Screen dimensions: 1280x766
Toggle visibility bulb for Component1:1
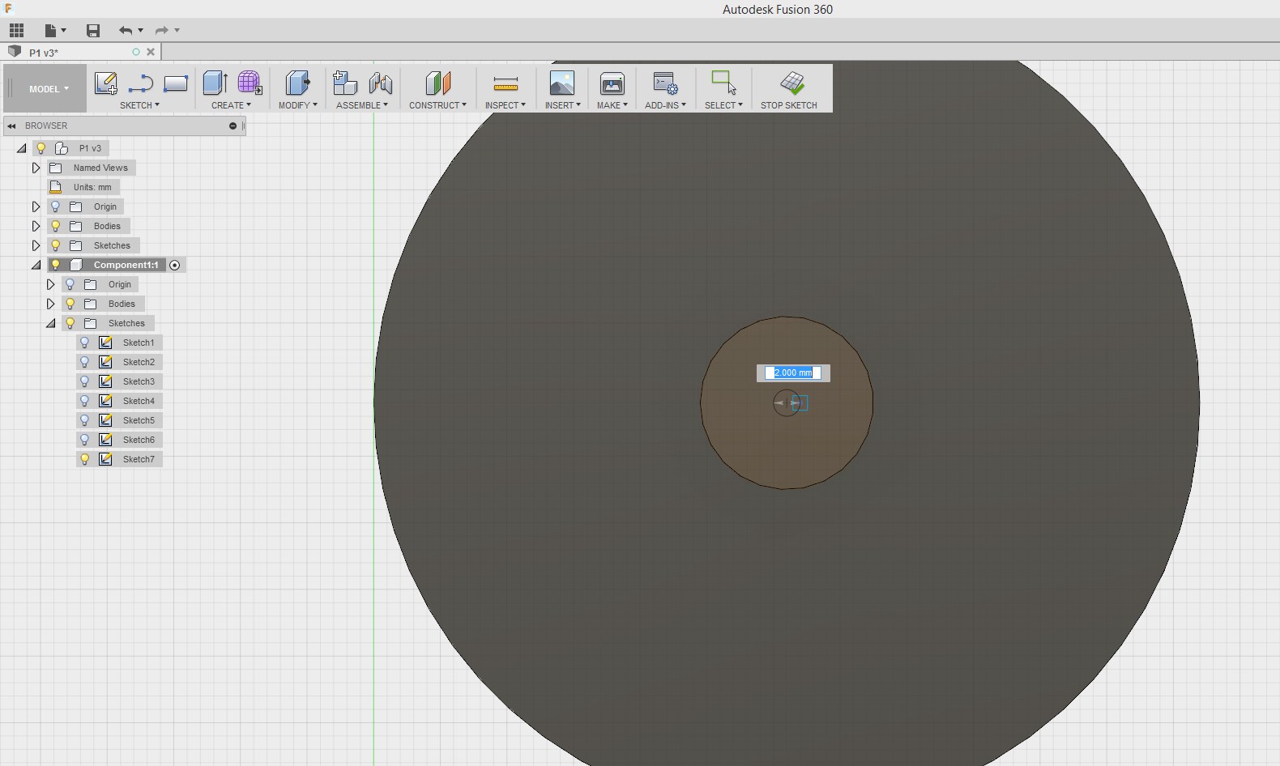[x=56, y=265]
